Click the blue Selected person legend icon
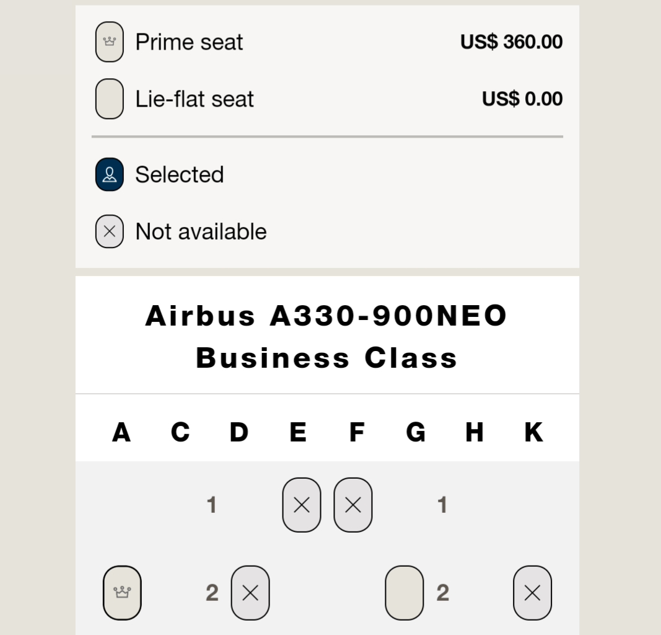The height and width of the screenshot is (635, 661). pos(110,174)
